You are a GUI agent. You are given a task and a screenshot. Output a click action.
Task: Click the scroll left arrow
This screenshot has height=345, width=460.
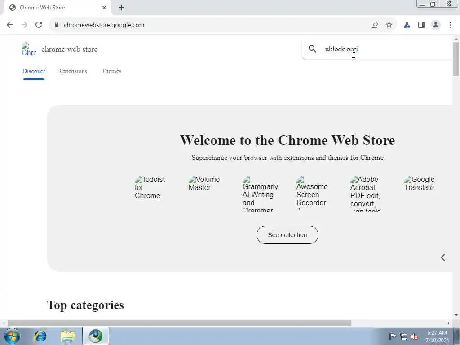pos(4,323)
